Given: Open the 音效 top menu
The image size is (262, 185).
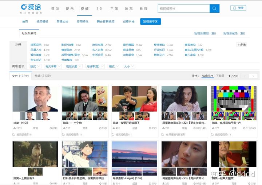Looking at the screenshot, I should tap(55, 8).
